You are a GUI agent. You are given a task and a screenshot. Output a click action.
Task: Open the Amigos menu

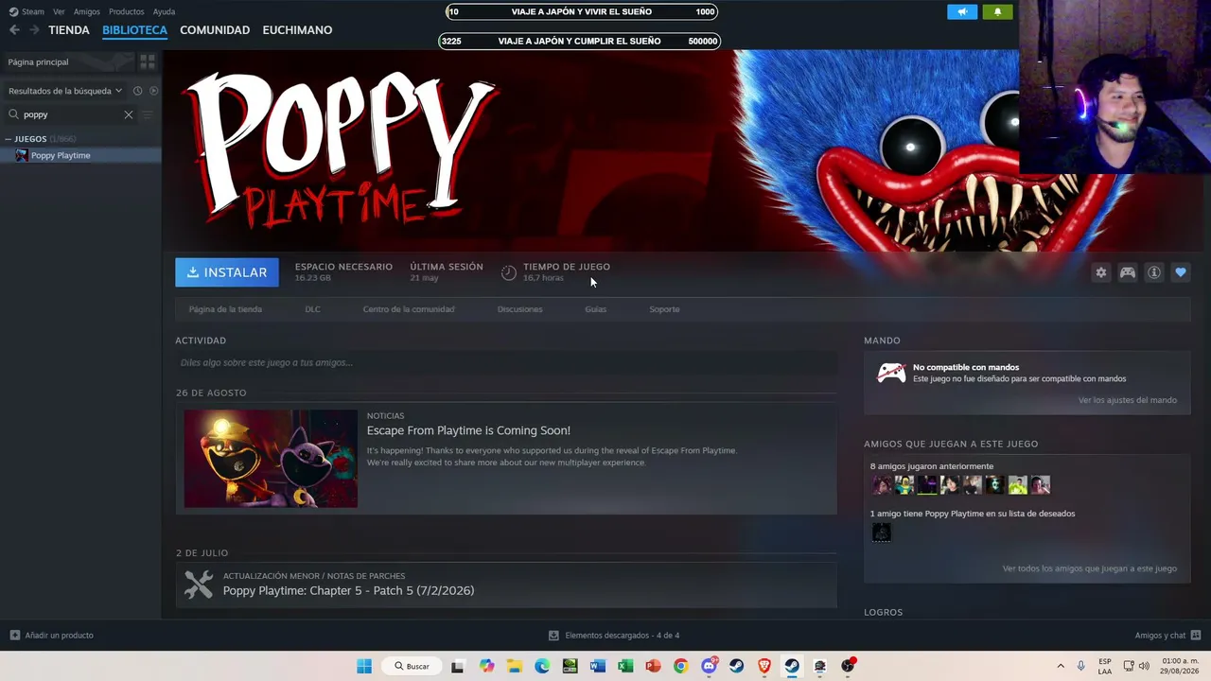[87, 11]
